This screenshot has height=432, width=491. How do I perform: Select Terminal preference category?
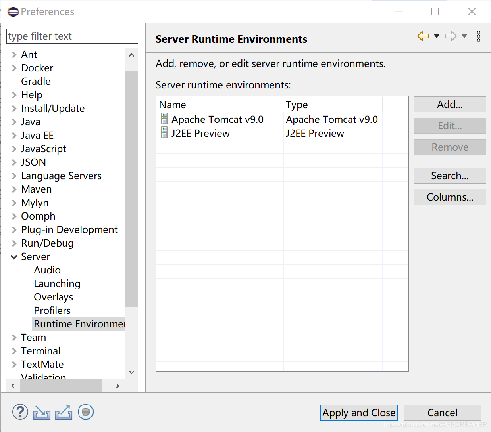point(40,351)
